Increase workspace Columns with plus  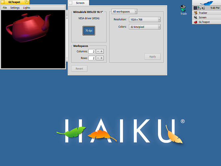102,51
